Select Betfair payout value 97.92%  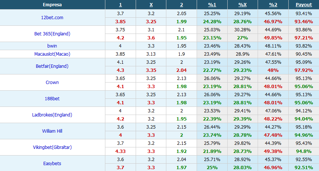tap(303, 70)
